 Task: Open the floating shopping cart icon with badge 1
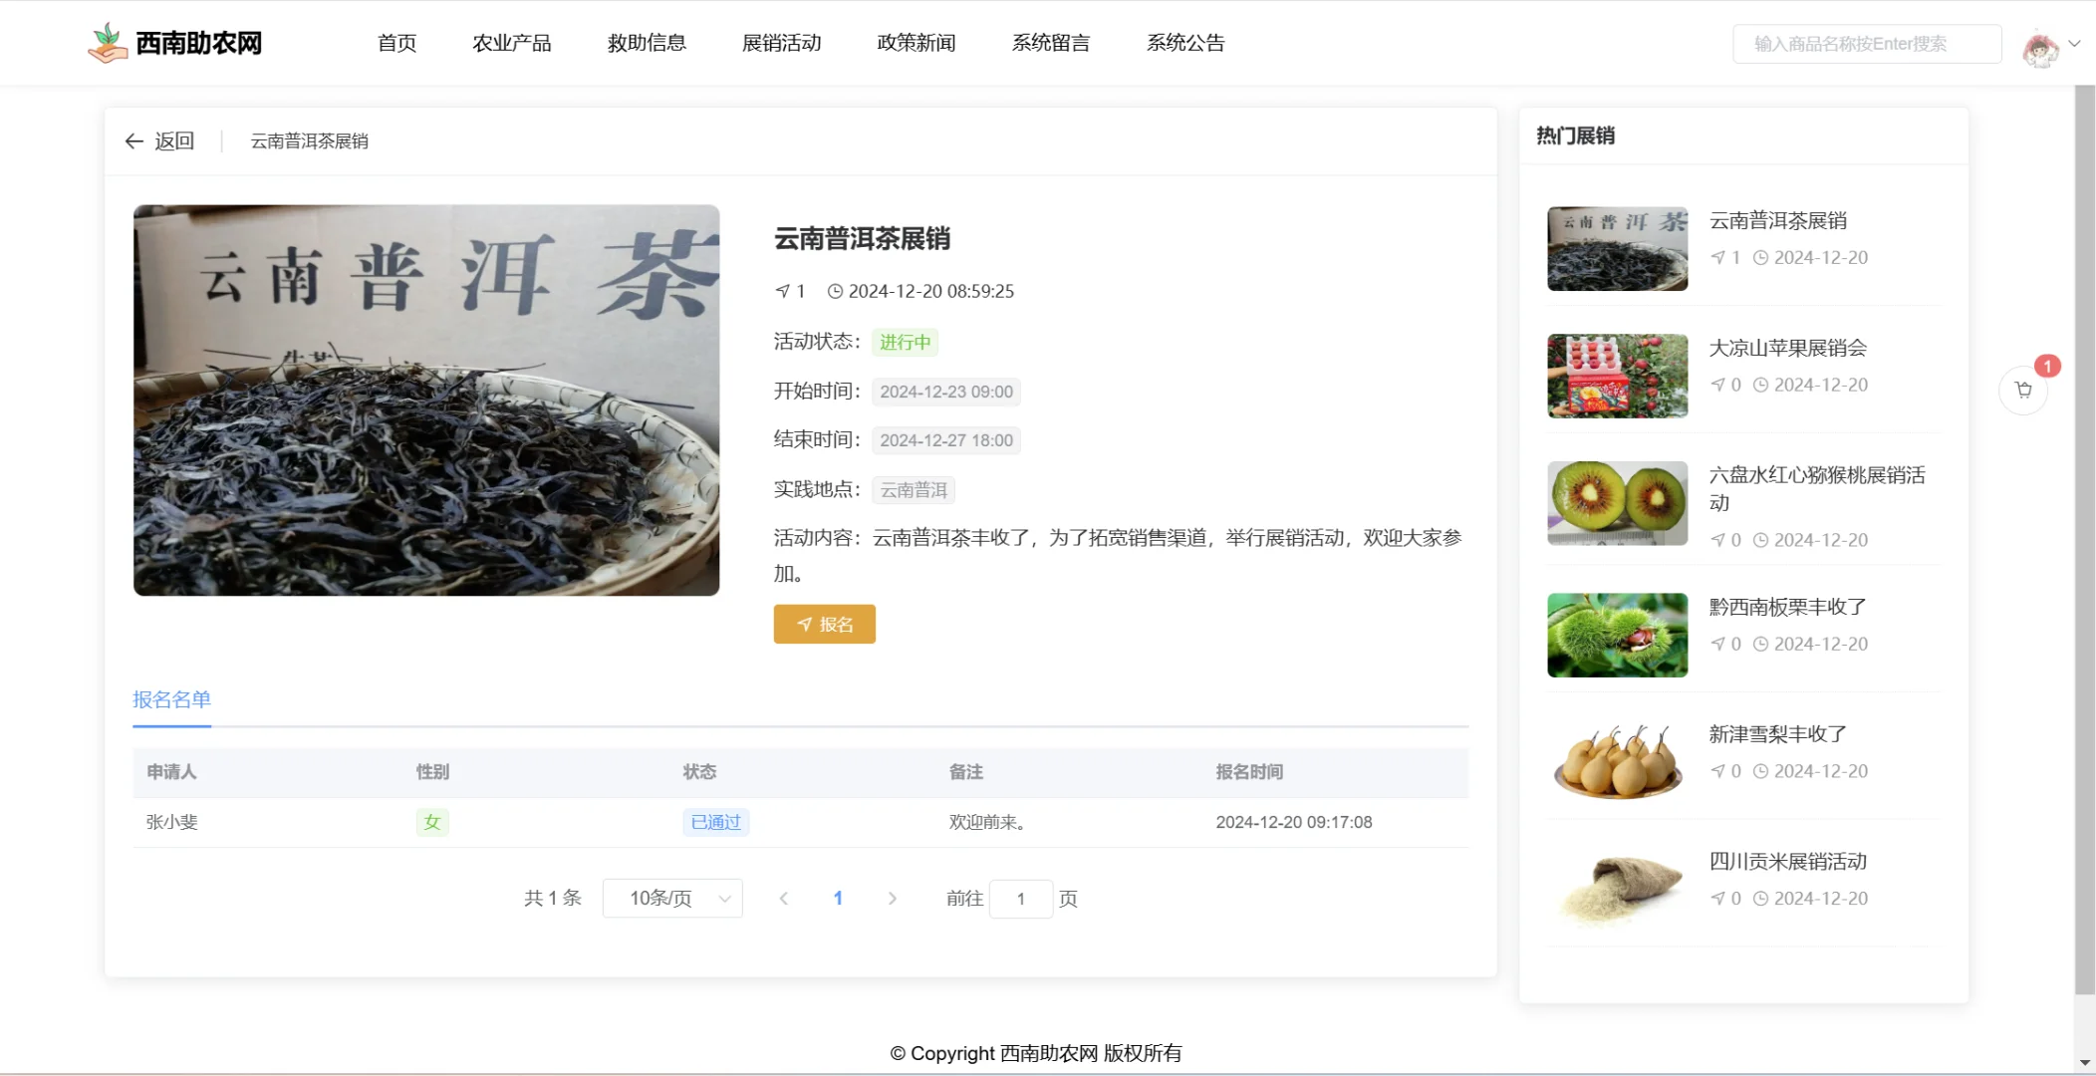coord(2023,390)
